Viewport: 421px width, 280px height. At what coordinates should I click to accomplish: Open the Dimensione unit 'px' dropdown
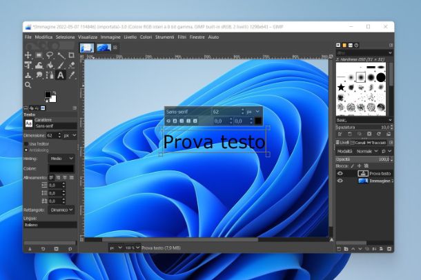(x=70, y=136)
